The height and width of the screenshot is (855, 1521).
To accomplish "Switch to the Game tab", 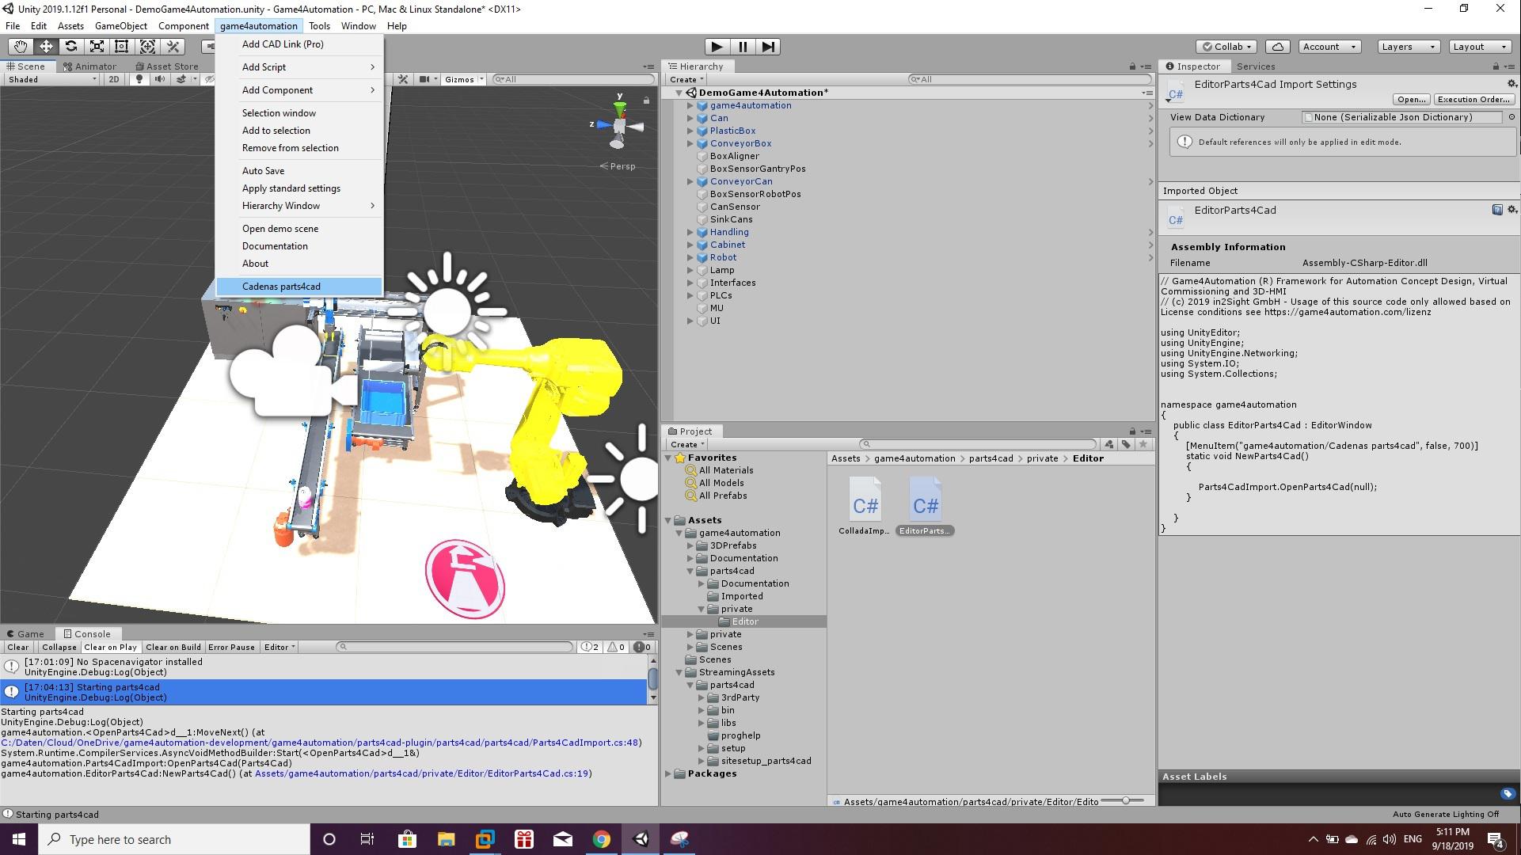I will pyautogui.click(x=25, y=633).
